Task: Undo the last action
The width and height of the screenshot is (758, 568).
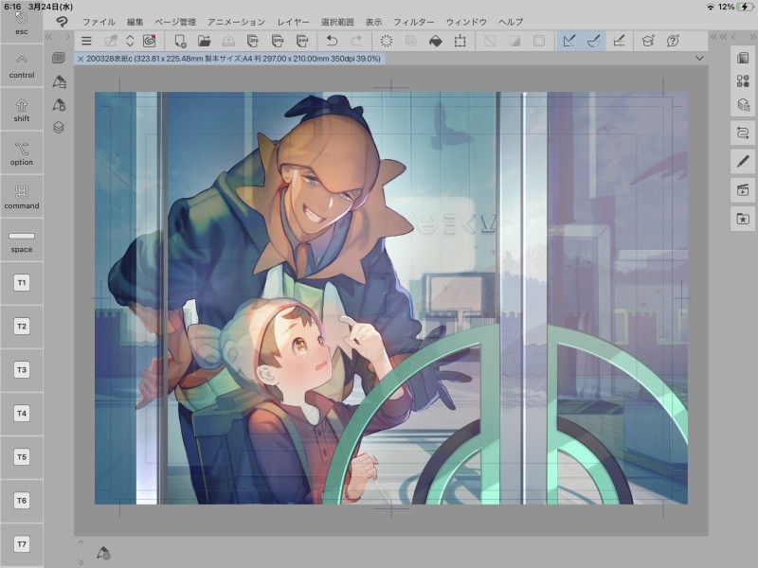Action: click(x=332, y=41)
